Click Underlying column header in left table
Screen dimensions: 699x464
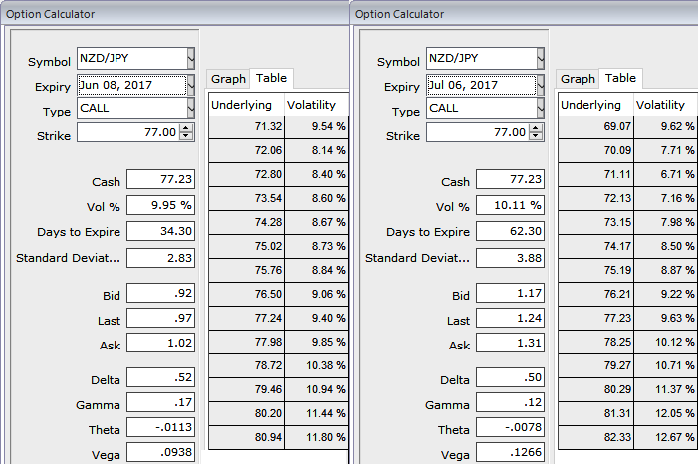(246, 105)
